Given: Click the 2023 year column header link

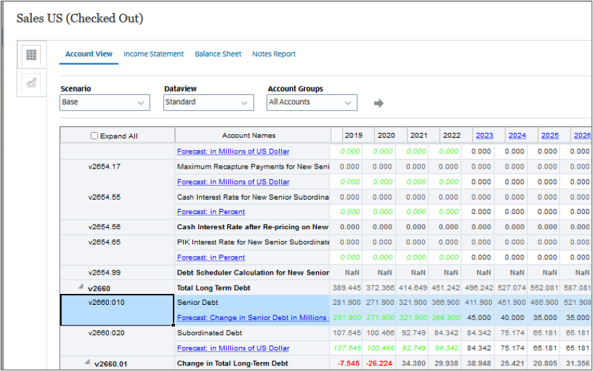Looking at the screenshot, I should [x=484, y=136].
